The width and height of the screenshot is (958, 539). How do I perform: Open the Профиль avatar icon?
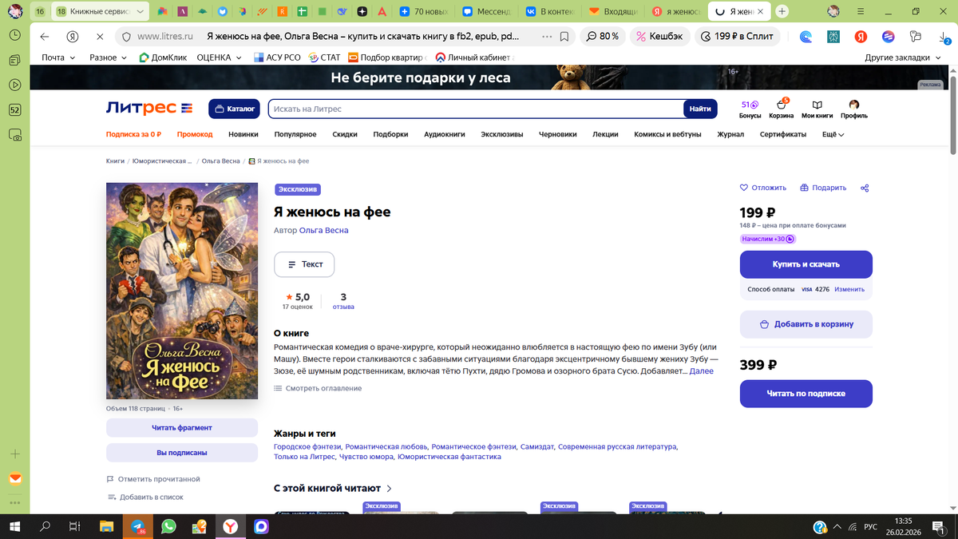click(x=854, y=109)
